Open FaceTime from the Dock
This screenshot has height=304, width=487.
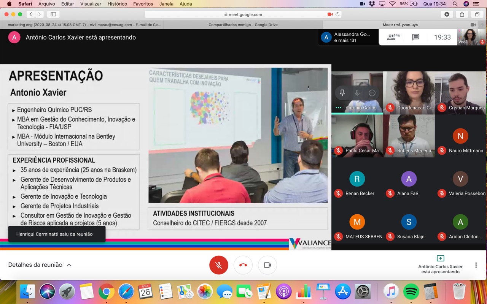tap(244, 291)
